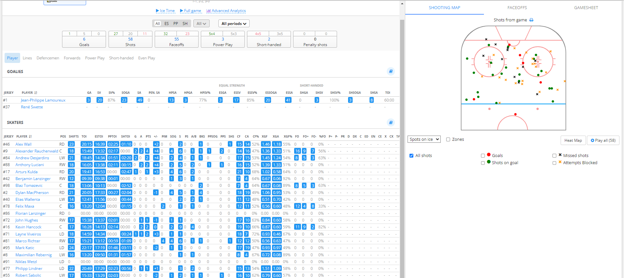Click the Skaters section book icon
Image resolution: width=624 pixels, height=278 pixels.
click(x=391, y=122)
